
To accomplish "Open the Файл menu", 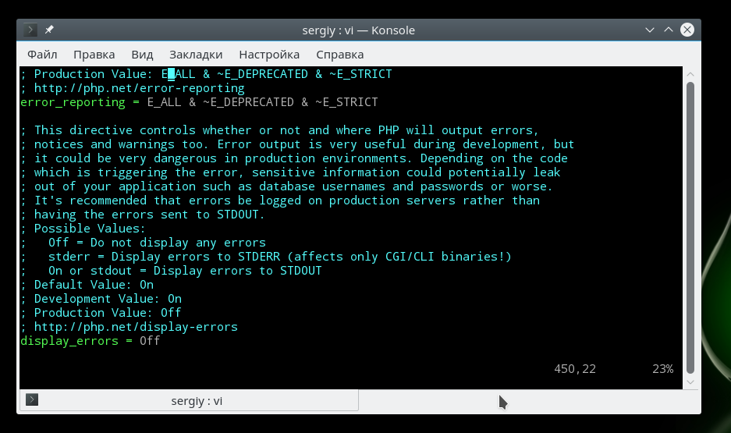I will coord(42,55).
